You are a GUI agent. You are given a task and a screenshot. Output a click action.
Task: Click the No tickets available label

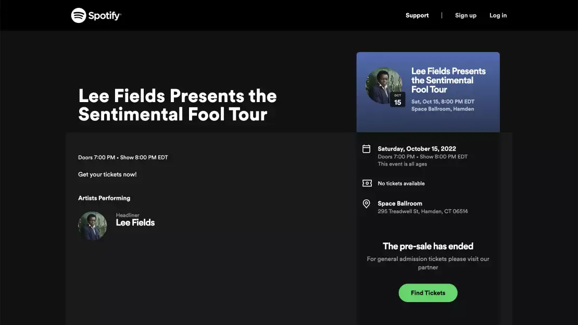pyautogui.click(x=401, y=183)
